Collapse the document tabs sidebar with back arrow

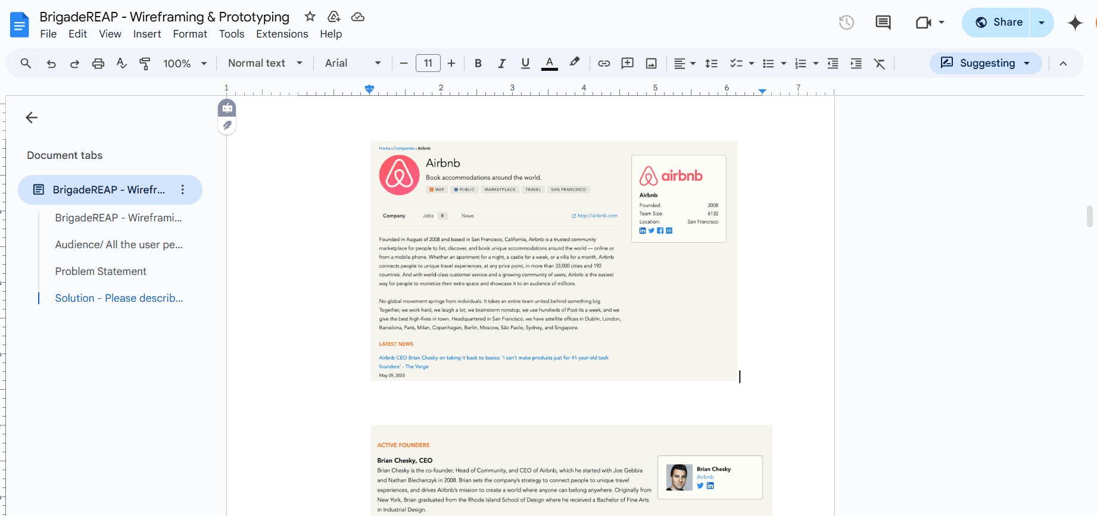[x=32, y=118]
